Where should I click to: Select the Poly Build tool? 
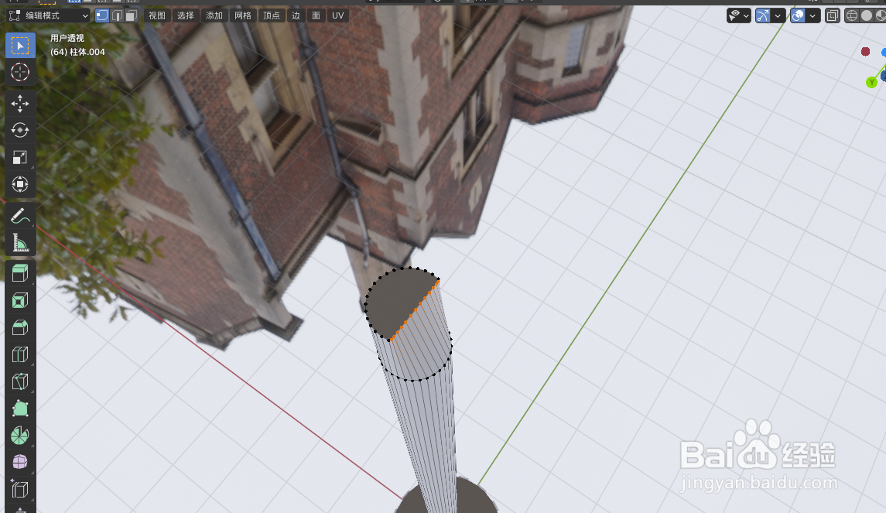[20, 409]
